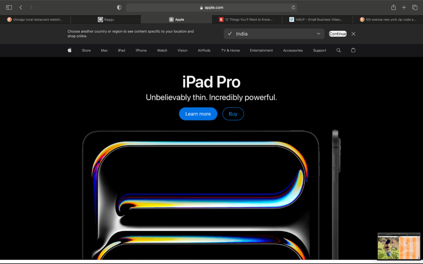Click the Baggu tab favicon
Screen dimensions: 423x264
[x=100, y=19]
